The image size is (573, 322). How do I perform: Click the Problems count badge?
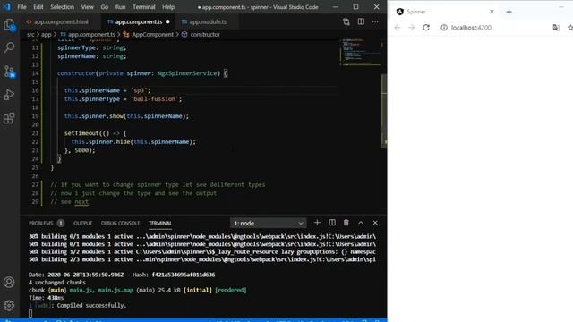pos(61,223)
